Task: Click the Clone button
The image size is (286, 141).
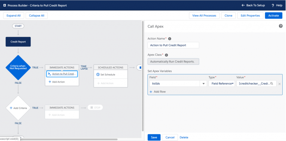Action: coord(228,16)
